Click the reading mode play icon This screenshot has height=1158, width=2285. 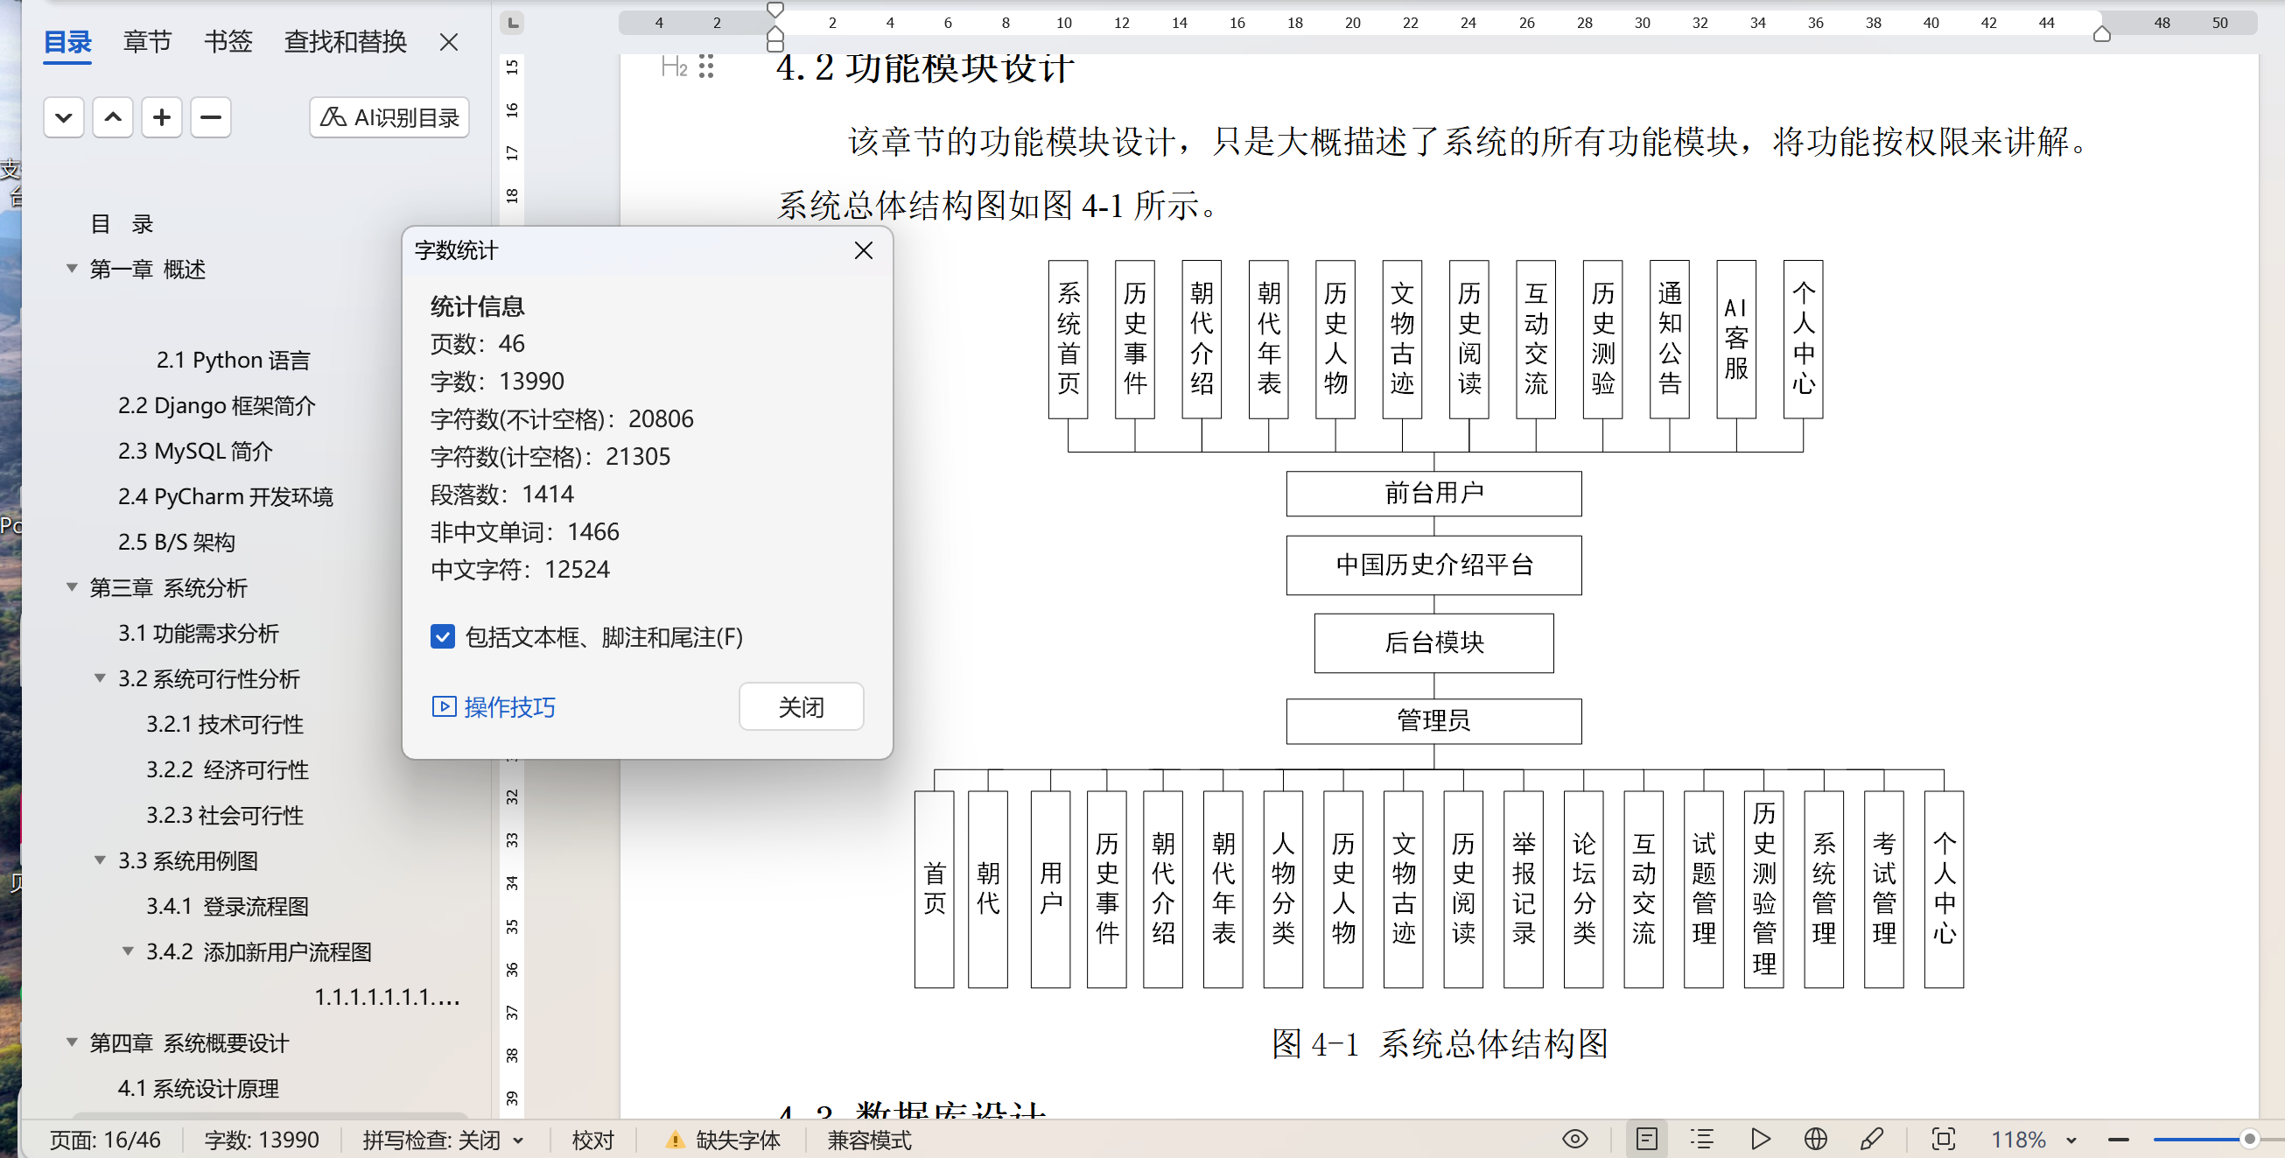click(x=1761, y=1139)
